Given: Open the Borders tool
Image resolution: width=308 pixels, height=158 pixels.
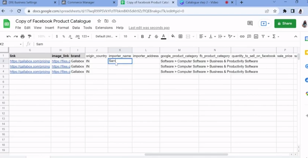Looking at the screenshot, I should pos(180,37).
